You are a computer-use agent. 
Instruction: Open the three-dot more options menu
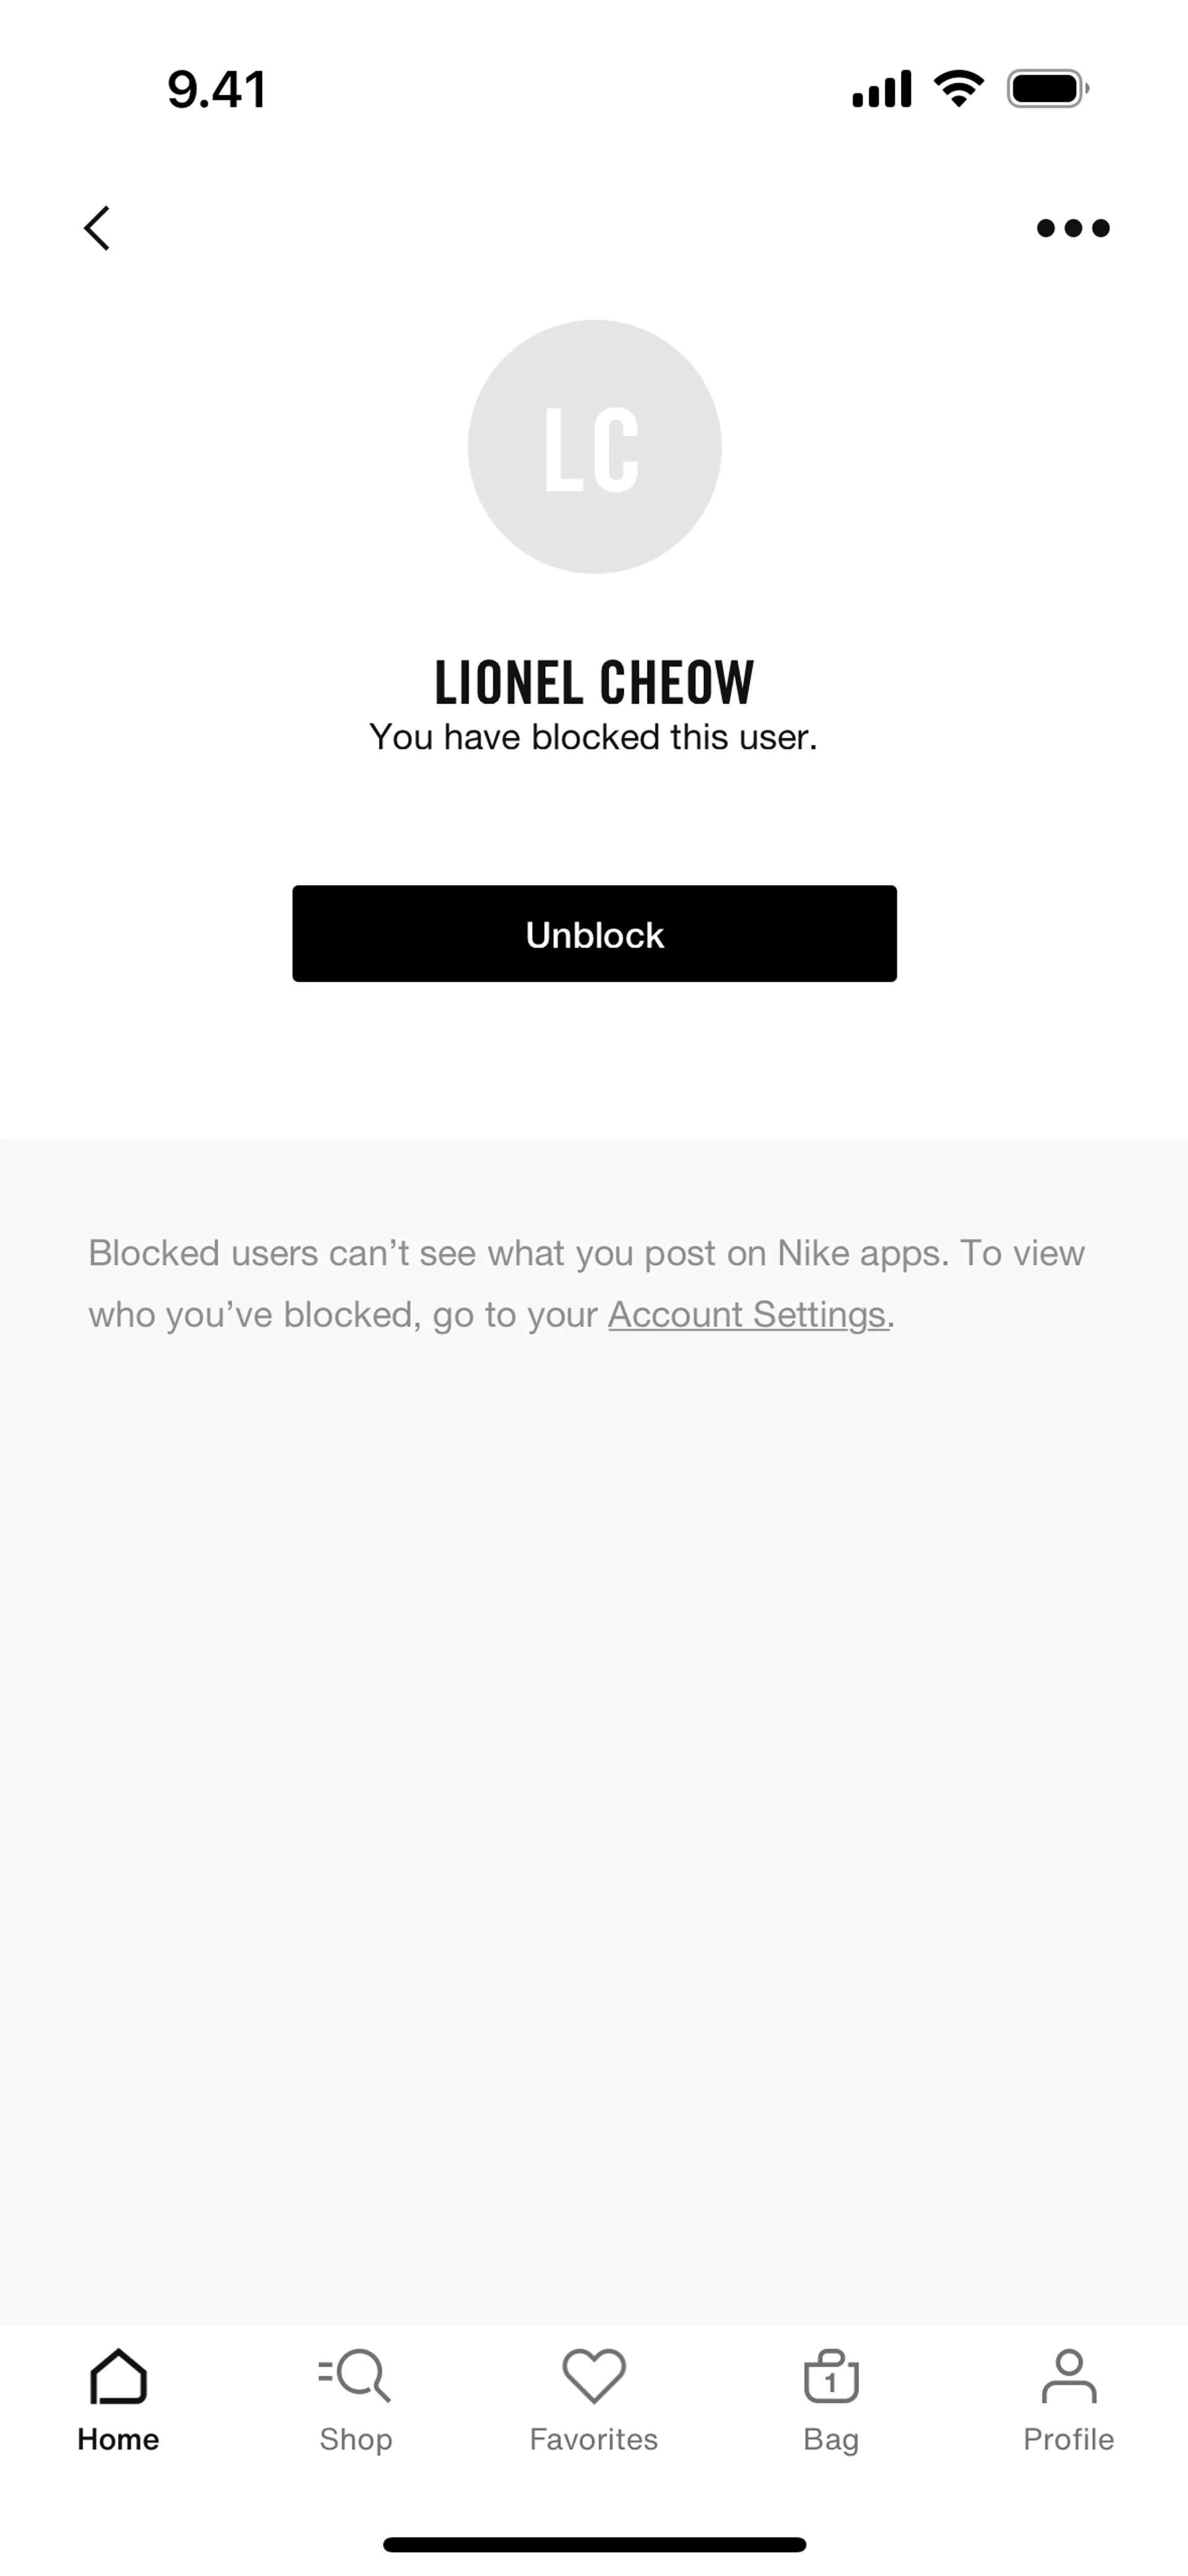1072,228
